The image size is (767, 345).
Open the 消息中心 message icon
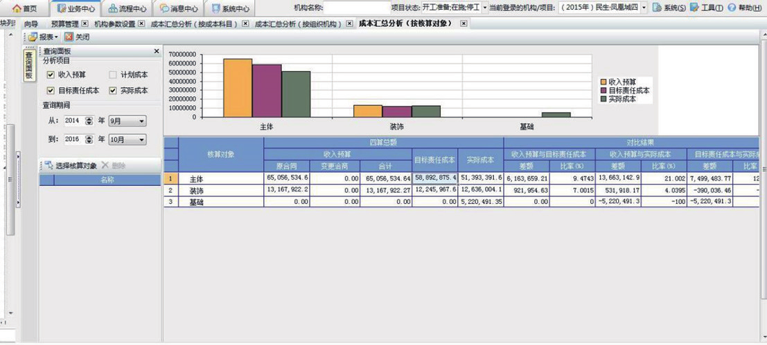[164, 8]
